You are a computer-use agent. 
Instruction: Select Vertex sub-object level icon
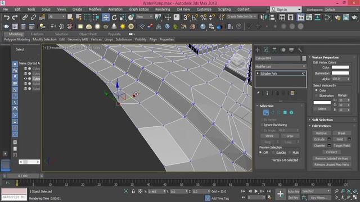[266, 112]
